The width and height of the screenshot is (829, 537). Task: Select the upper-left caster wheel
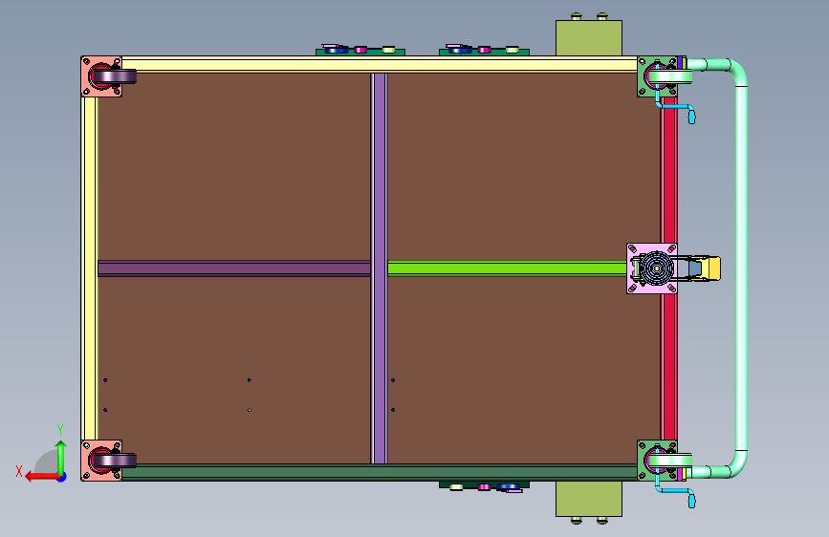coord(115,76)
